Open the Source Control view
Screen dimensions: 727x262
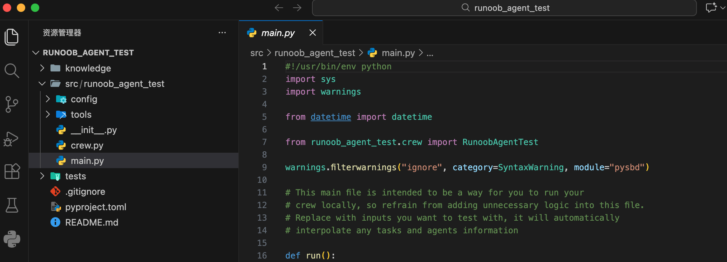point(12,104)
